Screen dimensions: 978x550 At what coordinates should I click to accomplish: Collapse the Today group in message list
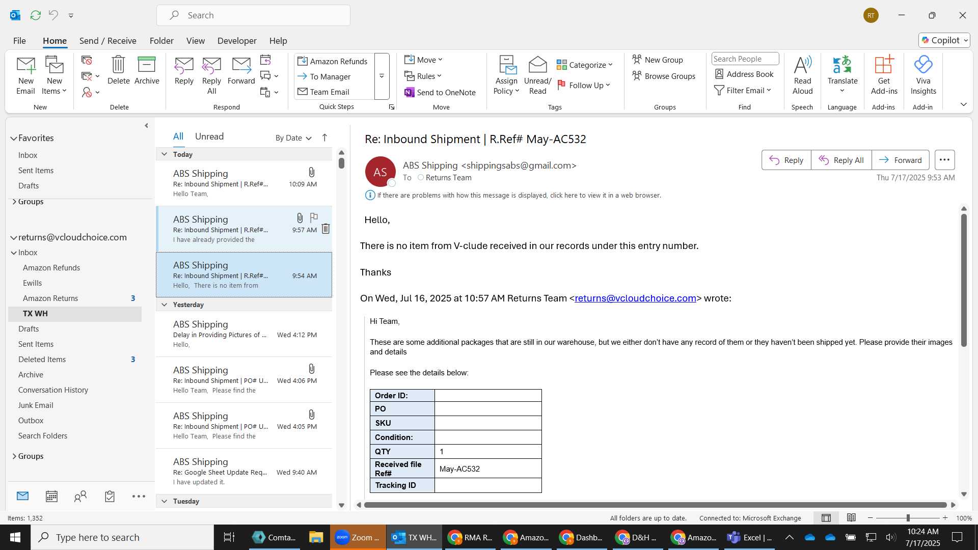point(164,154)
